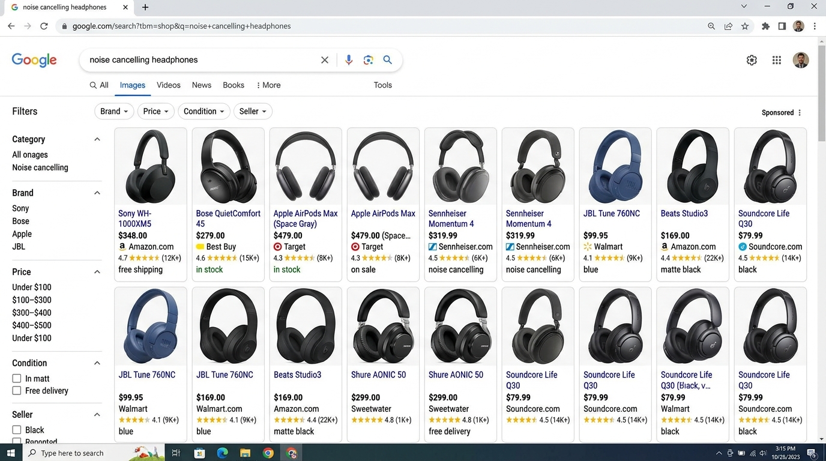Collapse the Brand section in sidebar
The image size is (826, 461).
coord(97,193)
